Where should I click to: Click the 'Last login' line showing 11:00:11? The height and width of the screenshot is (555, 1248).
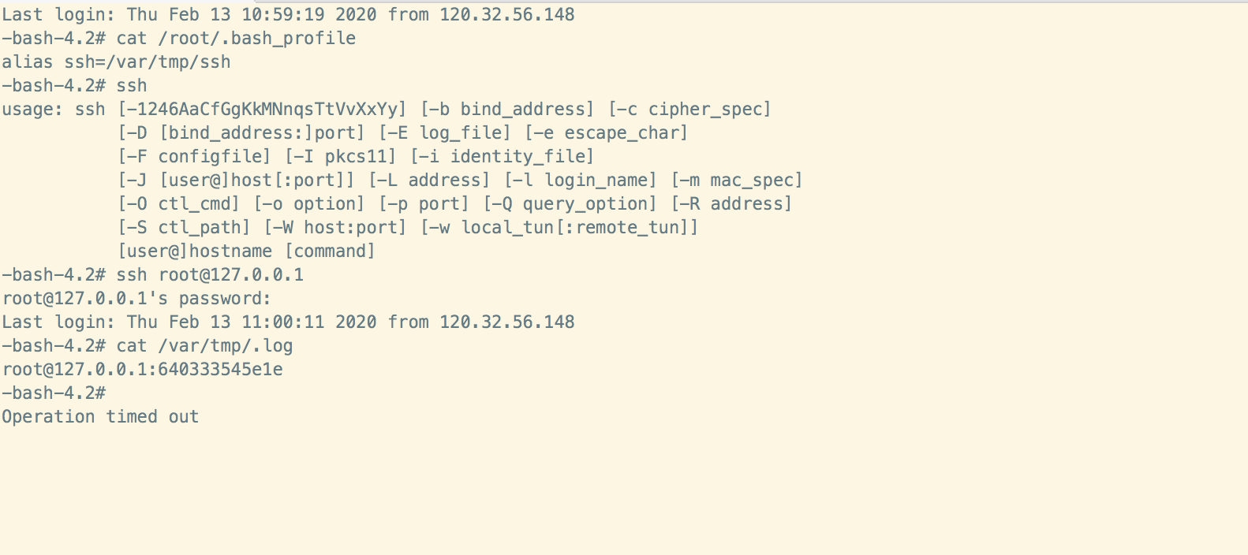(x=288, y=322)
